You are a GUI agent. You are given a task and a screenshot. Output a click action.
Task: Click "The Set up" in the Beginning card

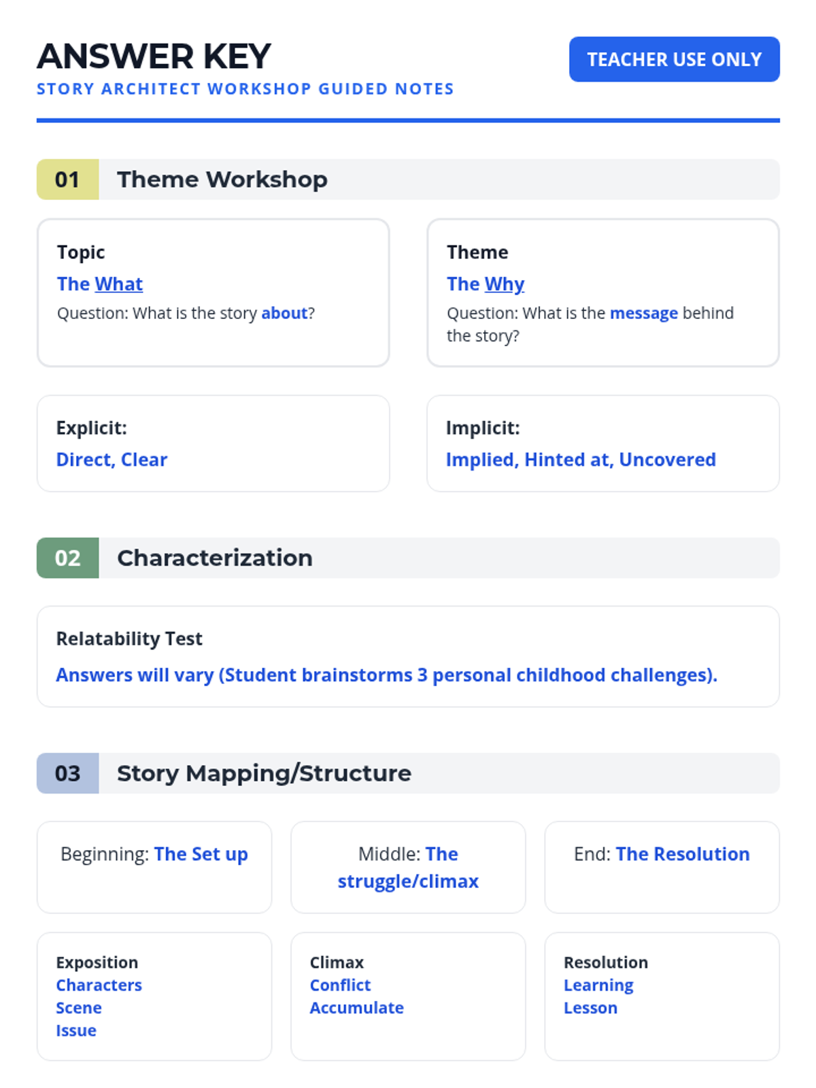tap(201, 853)
